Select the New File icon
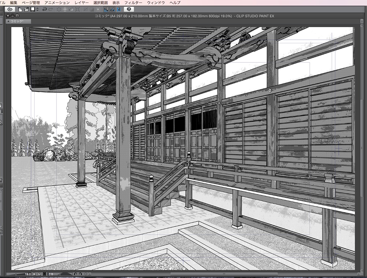 tap(20, 10)
